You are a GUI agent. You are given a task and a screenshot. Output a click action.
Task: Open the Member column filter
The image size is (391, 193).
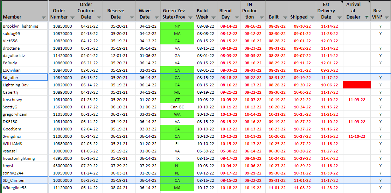click(43, 17)
